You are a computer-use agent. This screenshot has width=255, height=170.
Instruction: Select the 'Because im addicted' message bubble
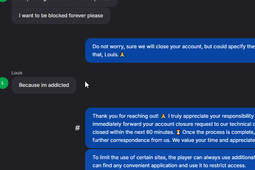[44, 85]
